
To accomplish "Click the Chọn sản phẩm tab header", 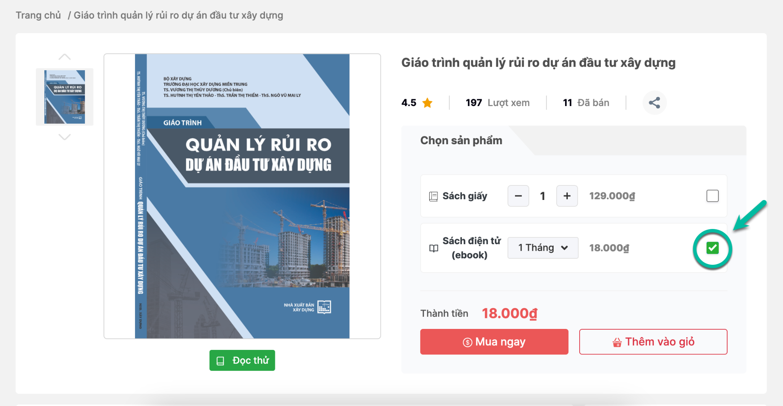I will pos(461,140).
